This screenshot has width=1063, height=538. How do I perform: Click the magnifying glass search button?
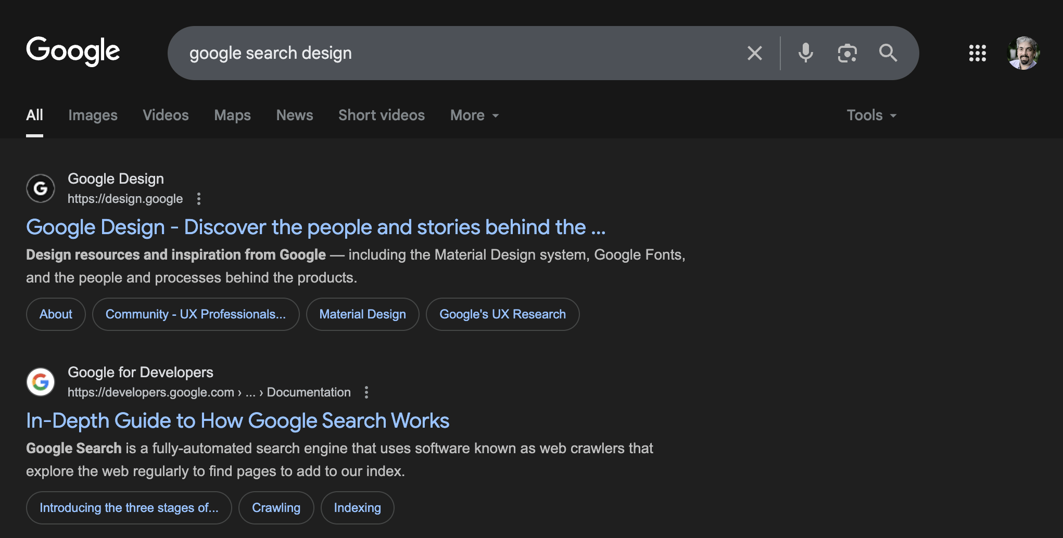[x=888, y=53]
